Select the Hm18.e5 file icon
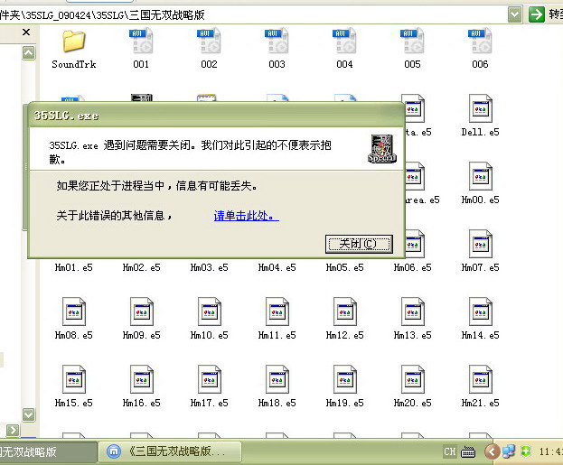The width and height of the screenshot is (563, 465). point(277,379)
